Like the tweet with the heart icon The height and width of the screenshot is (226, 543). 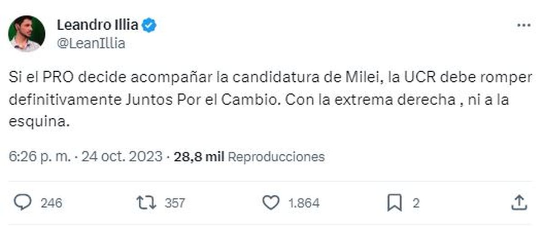(271, 203)
